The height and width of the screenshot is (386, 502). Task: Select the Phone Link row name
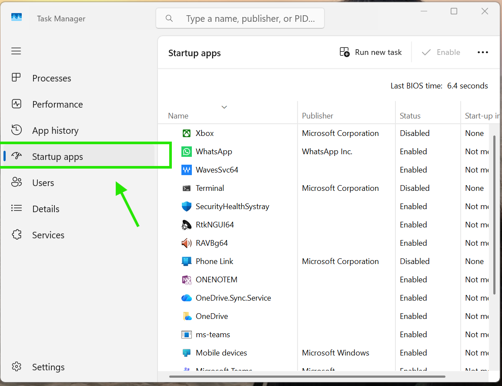[214, 261]
